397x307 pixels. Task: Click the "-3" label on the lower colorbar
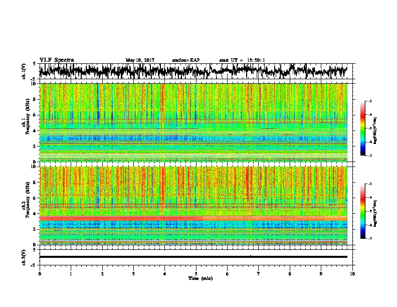click(370, 184)
